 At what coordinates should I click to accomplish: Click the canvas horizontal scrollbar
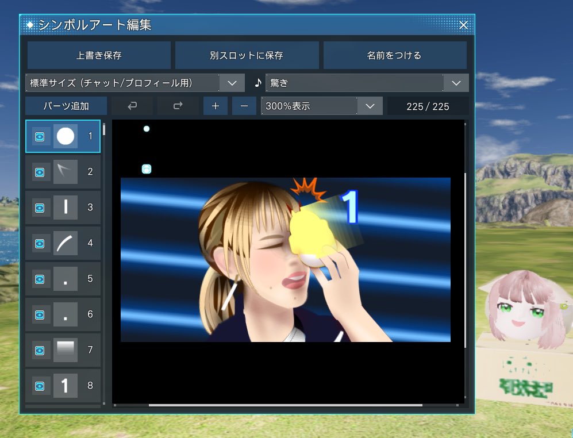(286, 405)
